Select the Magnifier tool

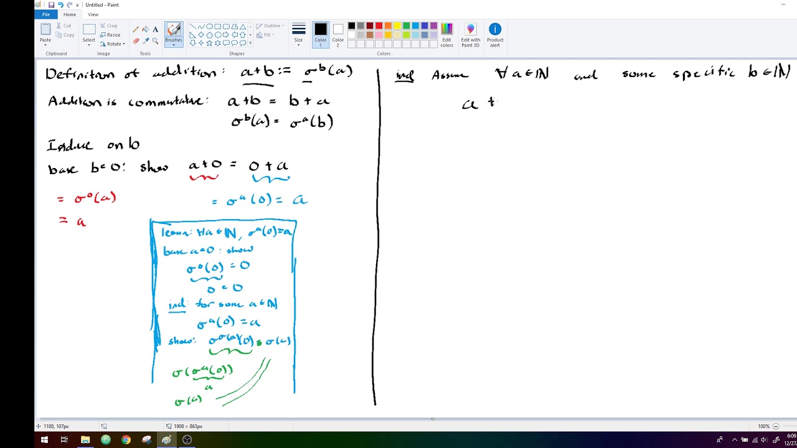(156, 40)
